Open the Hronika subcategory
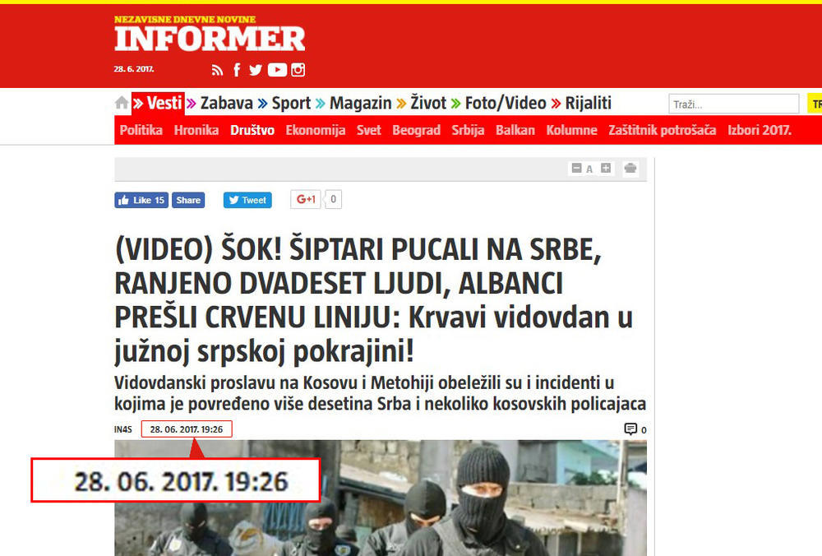The width and height of the screenshot is (822, 556). [x=196, y=130]
